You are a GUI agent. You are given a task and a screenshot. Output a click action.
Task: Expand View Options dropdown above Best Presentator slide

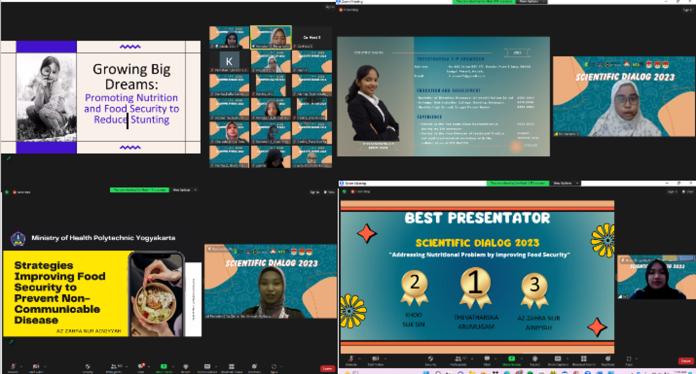point(565,183)
